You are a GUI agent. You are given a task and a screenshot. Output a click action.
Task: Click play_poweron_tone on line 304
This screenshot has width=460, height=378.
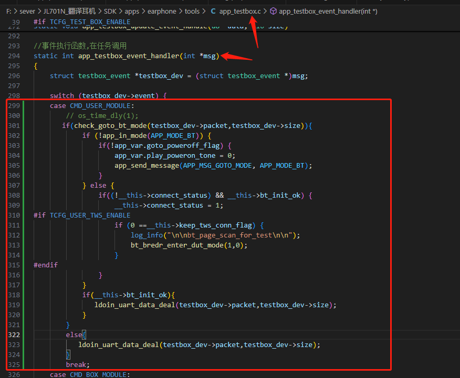click(181, 156)
